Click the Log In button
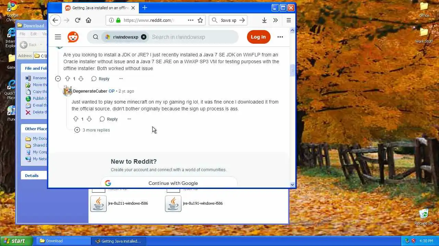Screen dimensions: 439x246 (x=258, y=37)
